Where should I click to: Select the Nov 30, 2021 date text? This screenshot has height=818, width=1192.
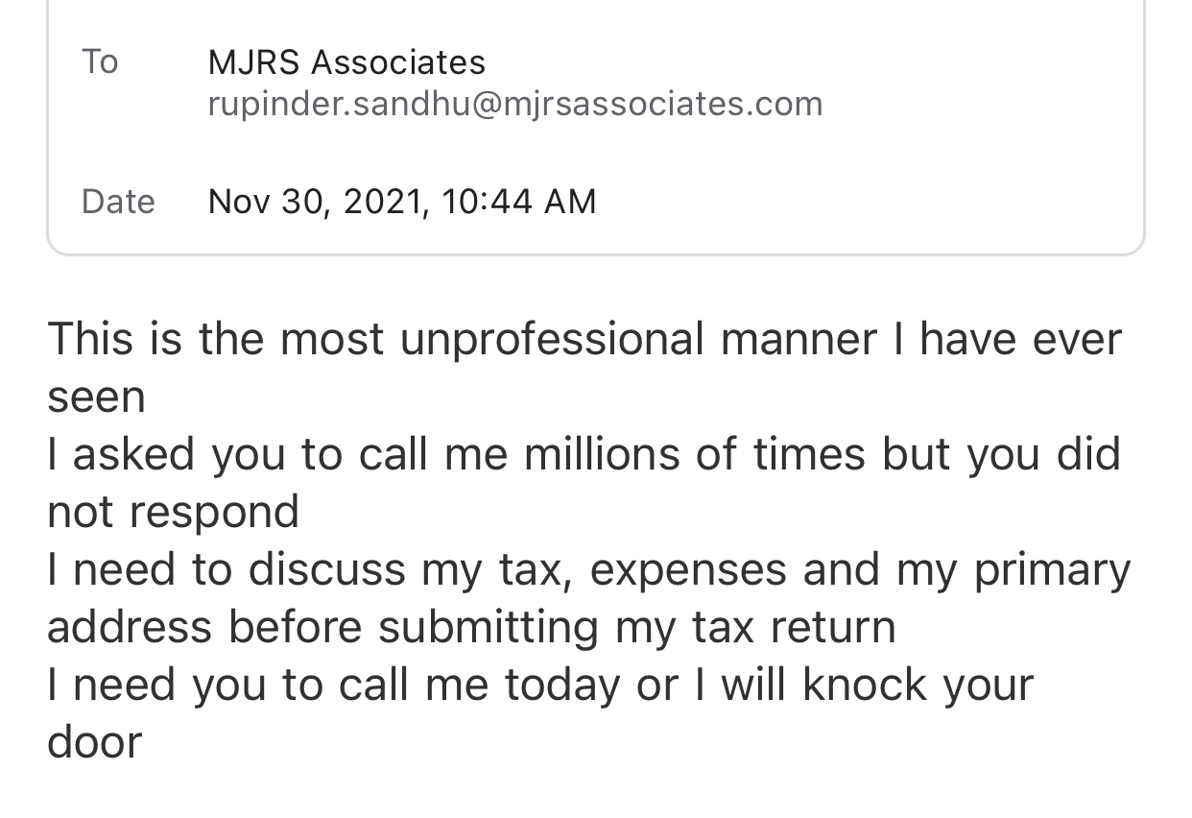pyautogui.click(x=317, y=202)
